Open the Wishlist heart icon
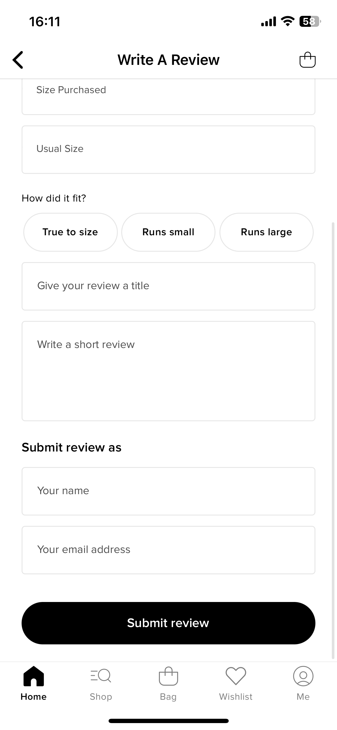 [x=236, y=676]
